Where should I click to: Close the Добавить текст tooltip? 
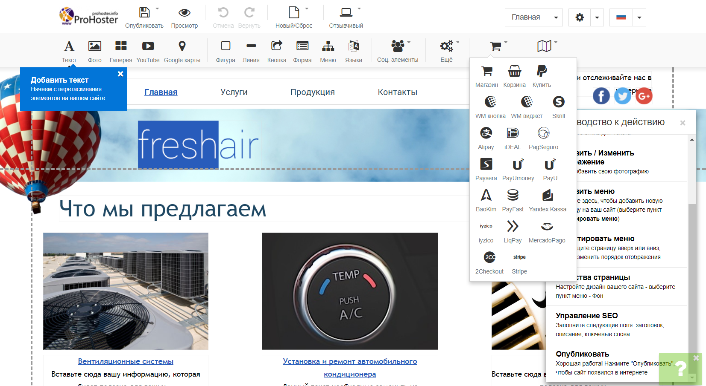click(120, 74)
